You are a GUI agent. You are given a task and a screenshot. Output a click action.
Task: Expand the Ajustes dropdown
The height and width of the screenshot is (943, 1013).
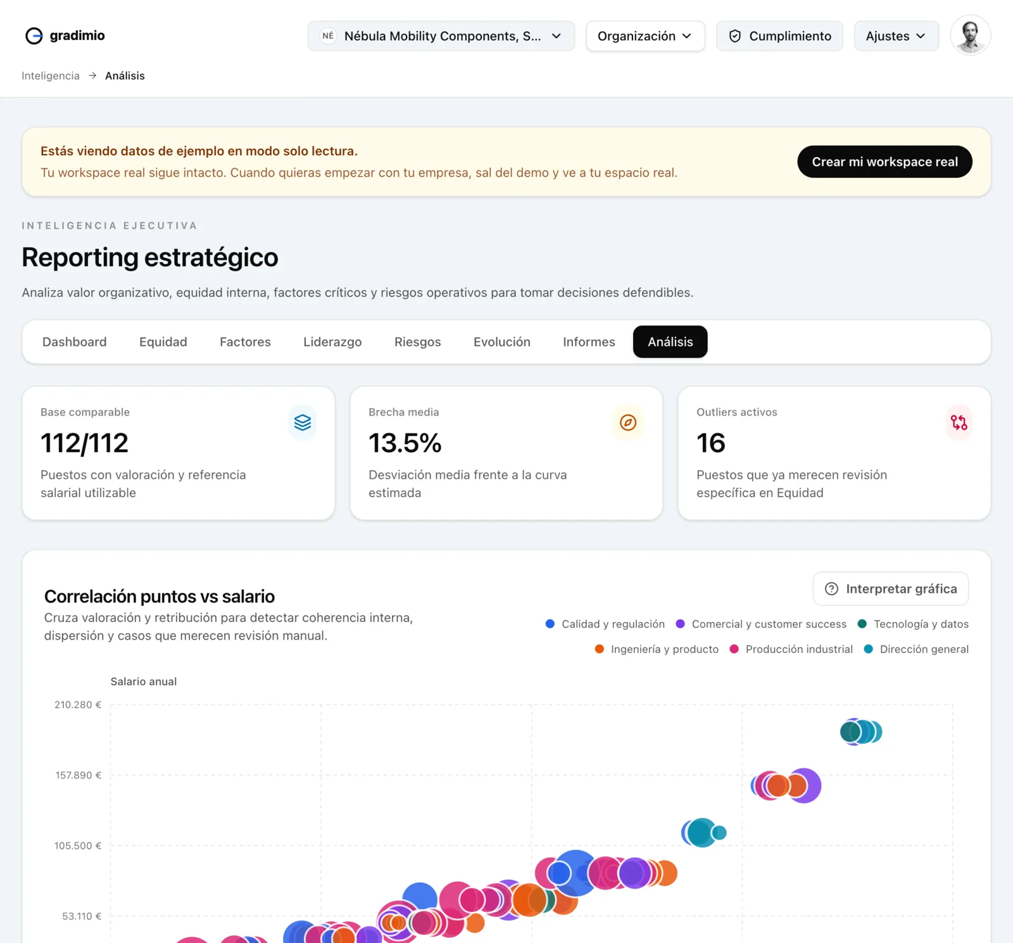(896, 36)
